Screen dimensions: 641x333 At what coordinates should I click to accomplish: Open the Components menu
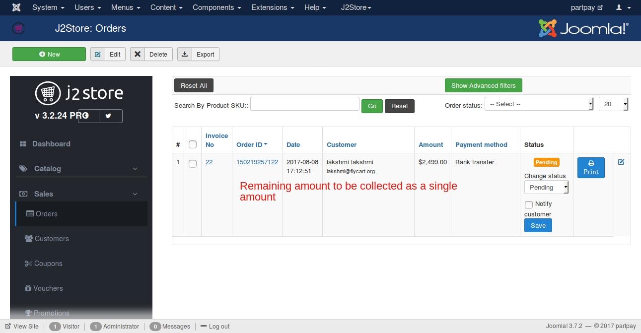(x=216, y=7)
